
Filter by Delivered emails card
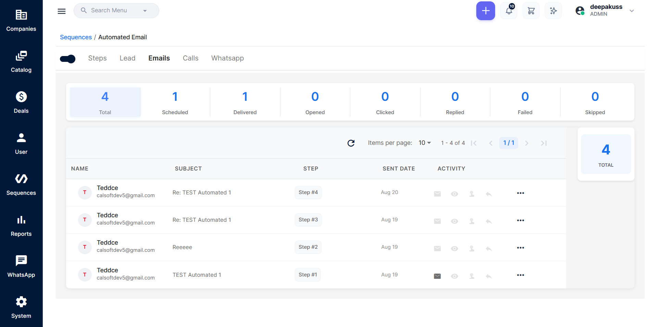tap(245, 102)
